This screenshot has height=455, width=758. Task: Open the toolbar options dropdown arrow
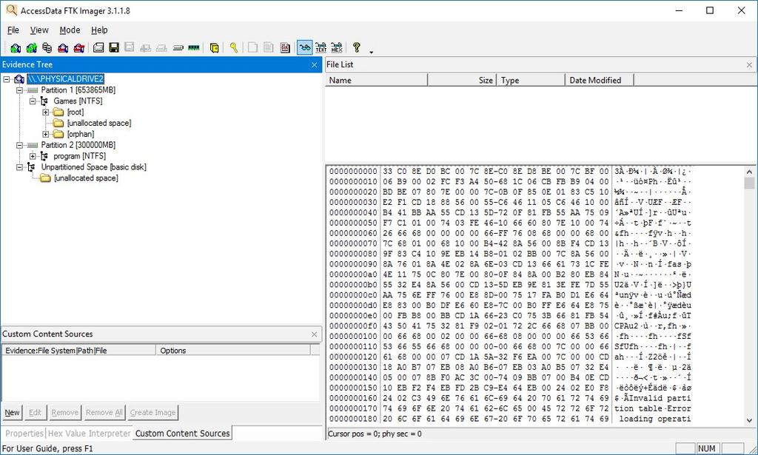372,52
